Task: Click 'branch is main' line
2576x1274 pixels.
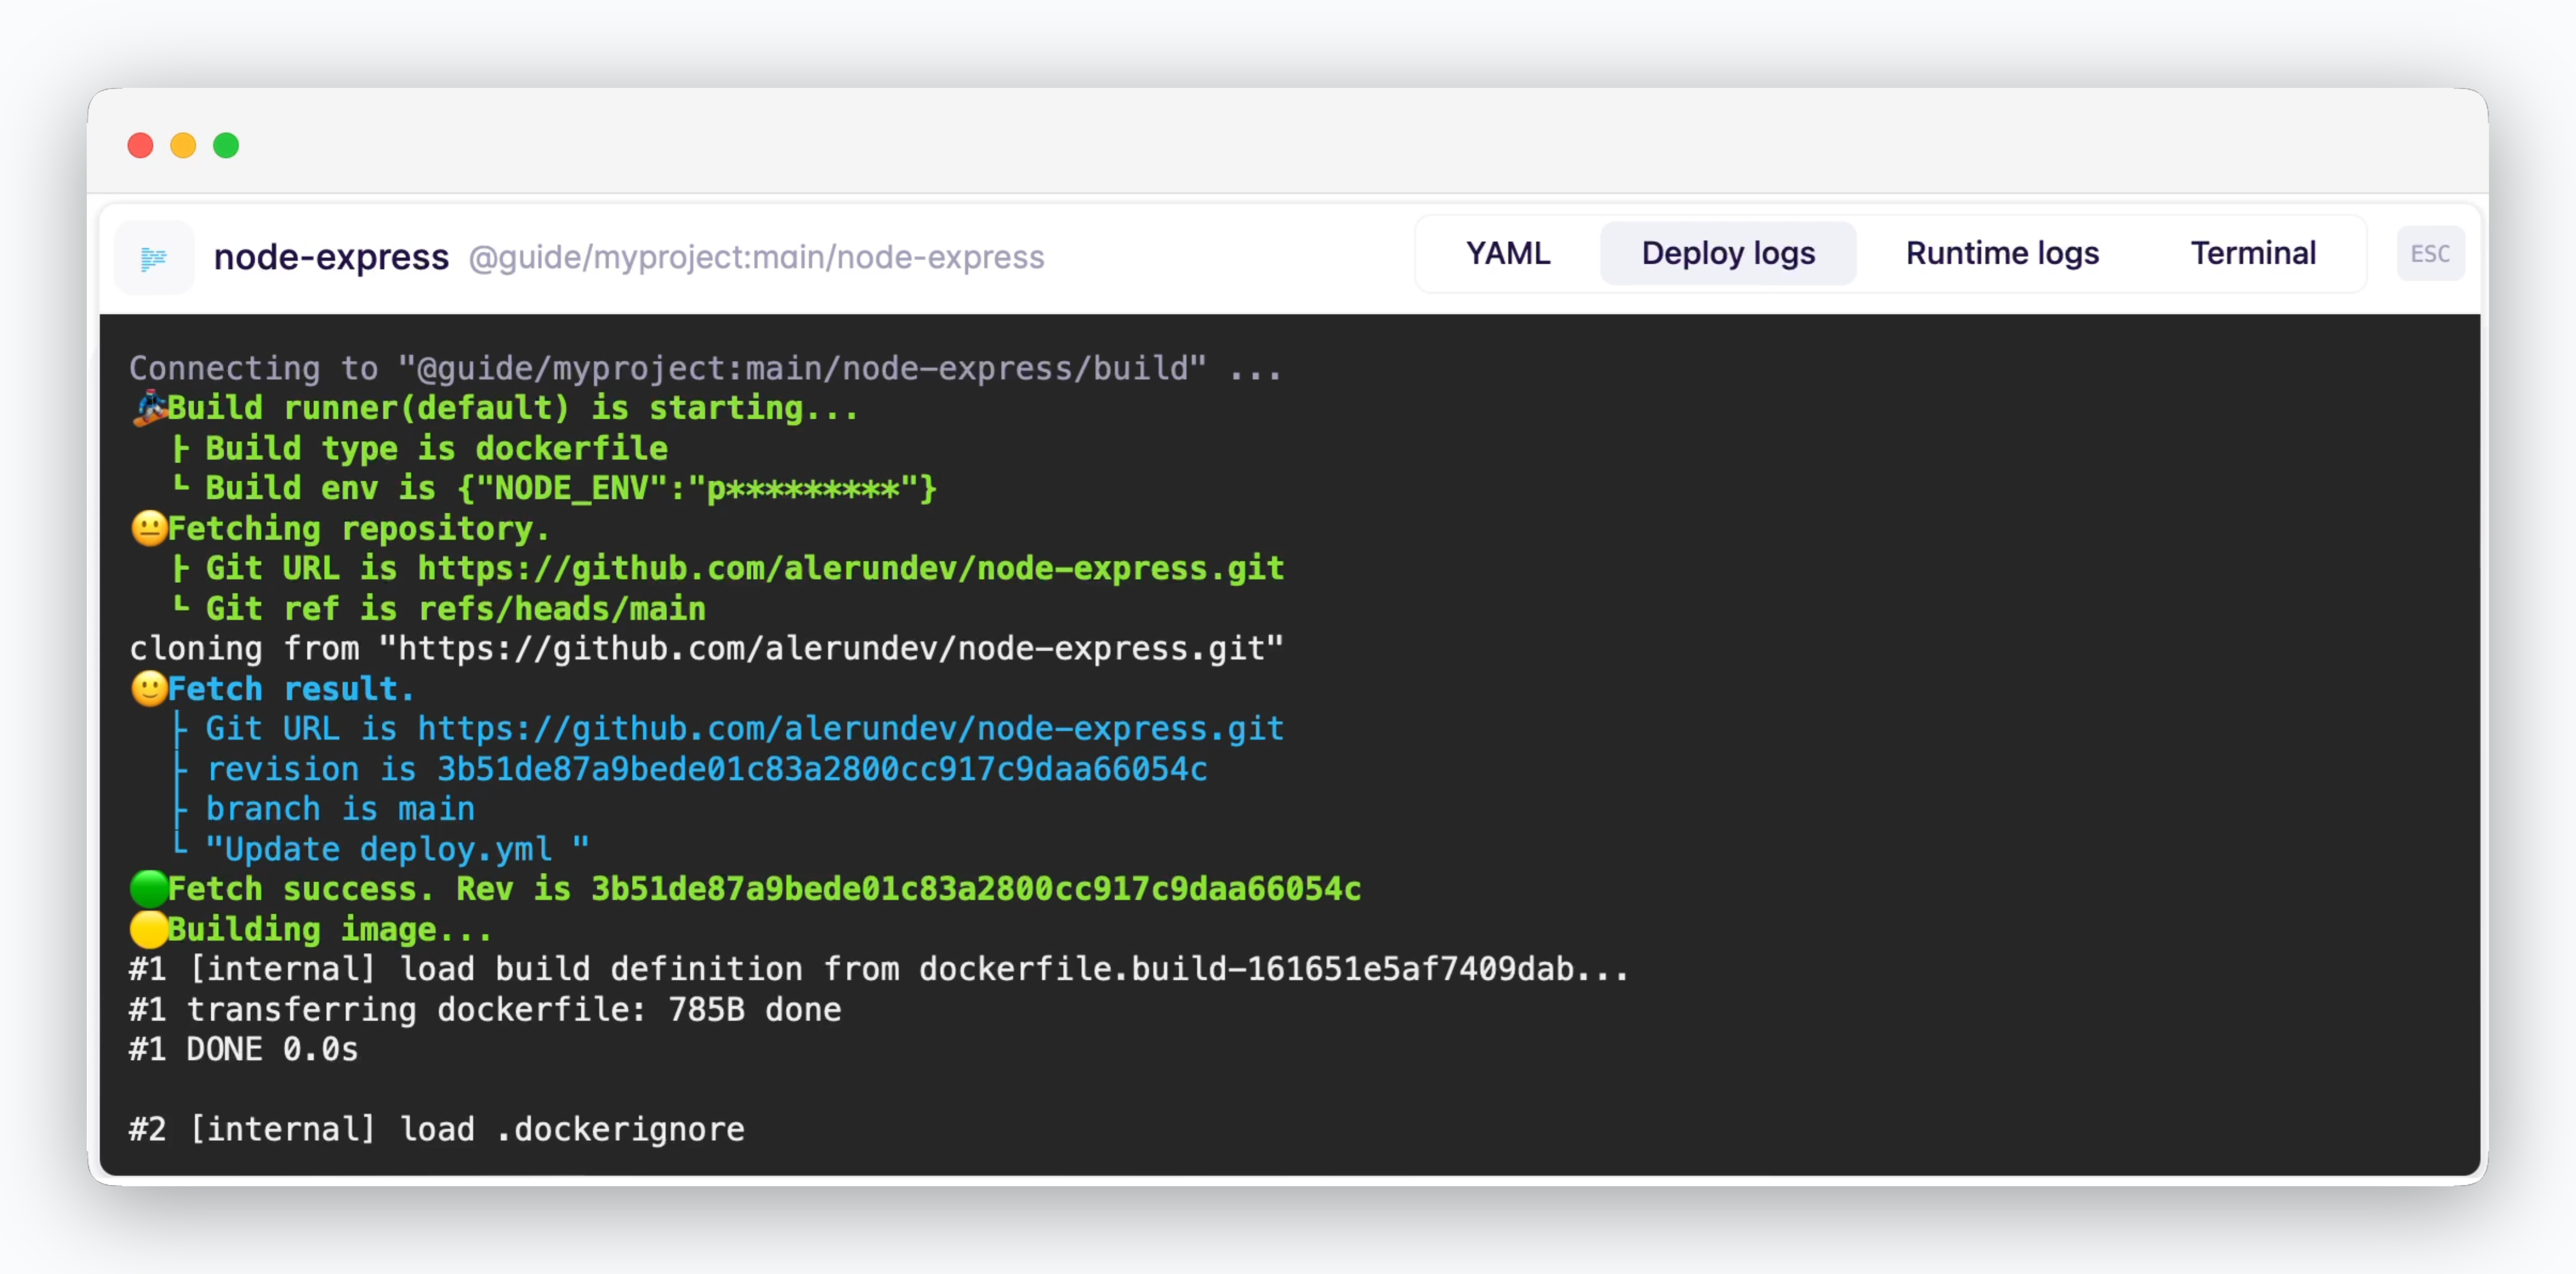Action: [x=340, y=809]
